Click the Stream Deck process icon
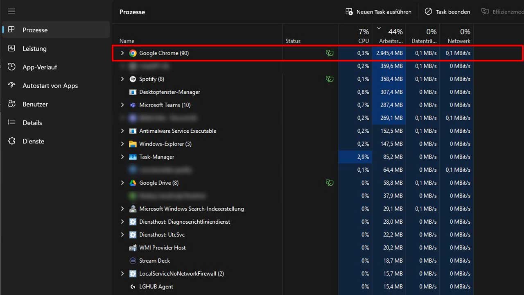The width and height of the screenshot is (524, 295). [133, 261]
